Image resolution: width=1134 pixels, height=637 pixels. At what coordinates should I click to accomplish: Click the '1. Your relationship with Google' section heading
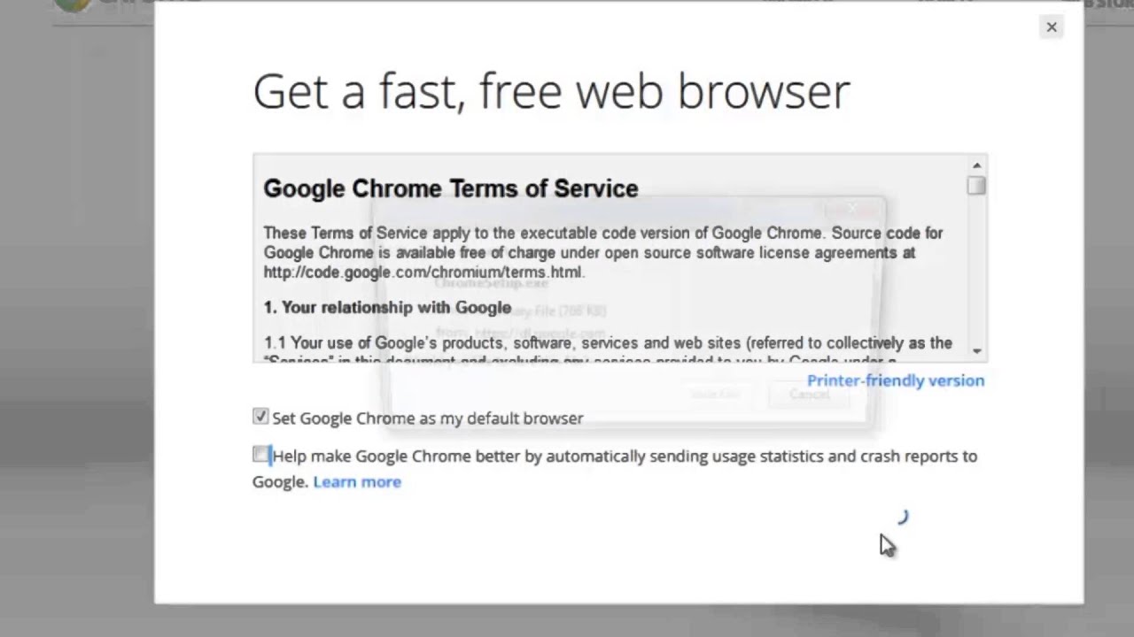(387, 308)
